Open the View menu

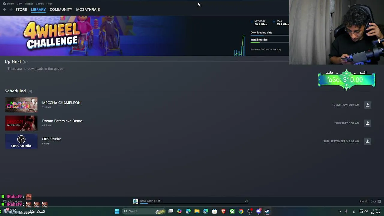pos(19,4)
